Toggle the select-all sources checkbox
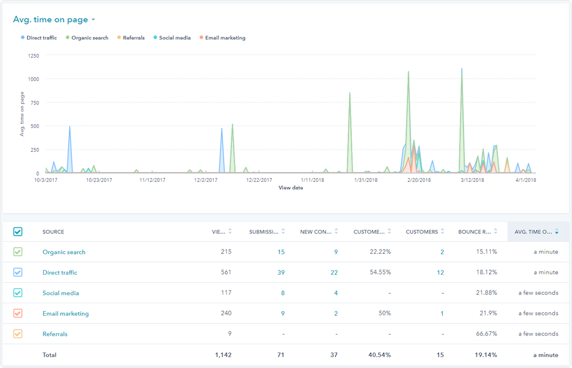This screenshot has height=368, width=572. click(18, 232)
